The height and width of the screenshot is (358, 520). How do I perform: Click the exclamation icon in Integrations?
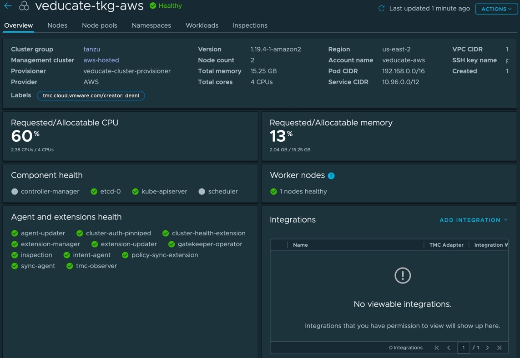pos(403,275)
